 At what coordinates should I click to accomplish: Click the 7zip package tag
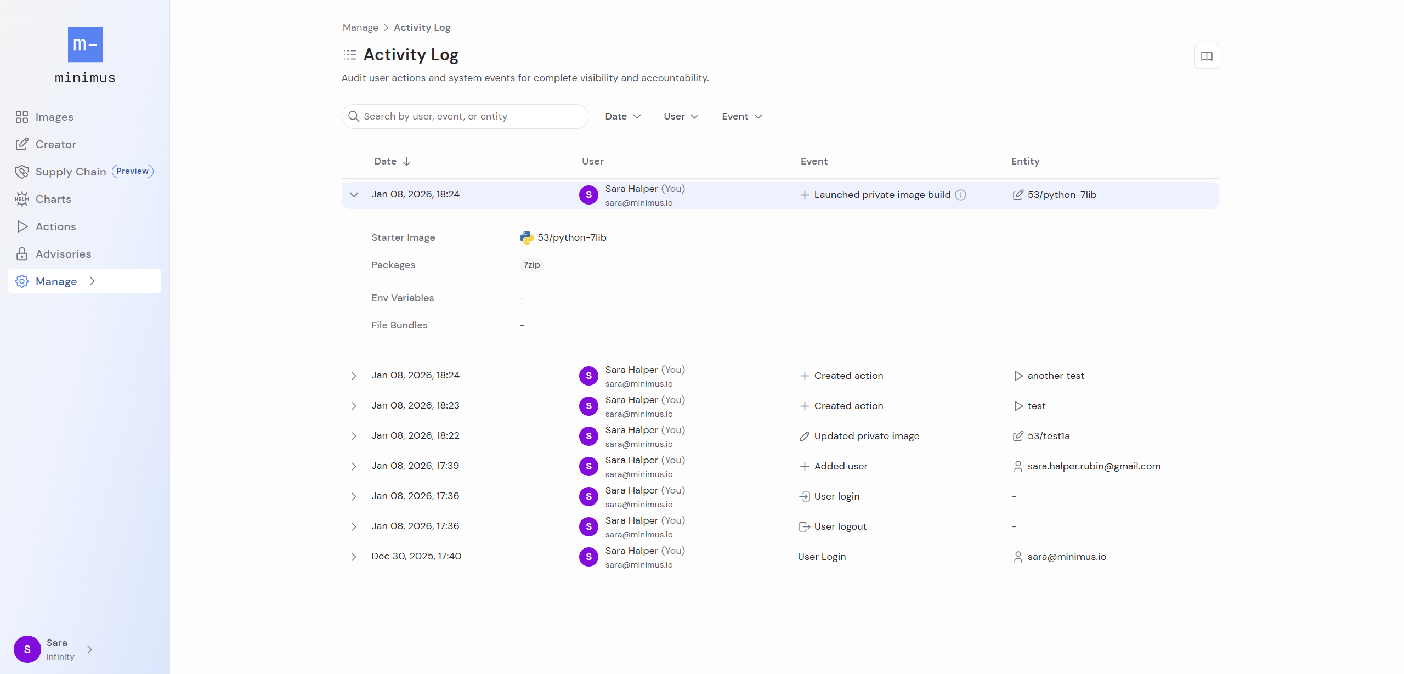531,265
